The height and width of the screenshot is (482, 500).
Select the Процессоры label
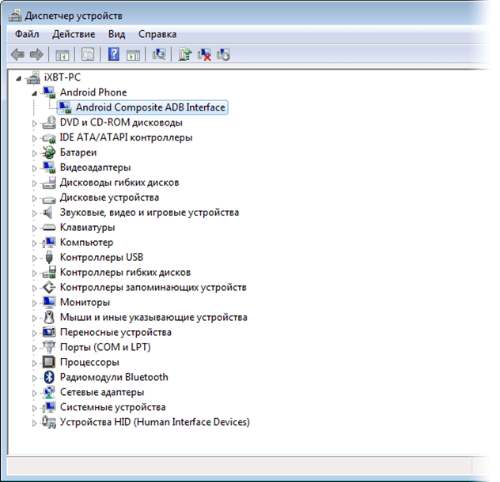pos(89,362)
